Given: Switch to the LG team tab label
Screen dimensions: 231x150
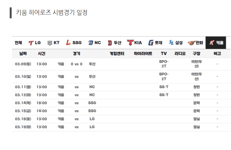Looking at the screenshot, I should 38,43.
